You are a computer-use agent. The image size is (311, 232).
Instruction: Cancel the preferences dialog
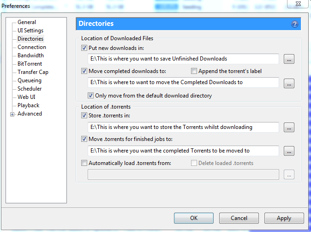tap(239, 218)
